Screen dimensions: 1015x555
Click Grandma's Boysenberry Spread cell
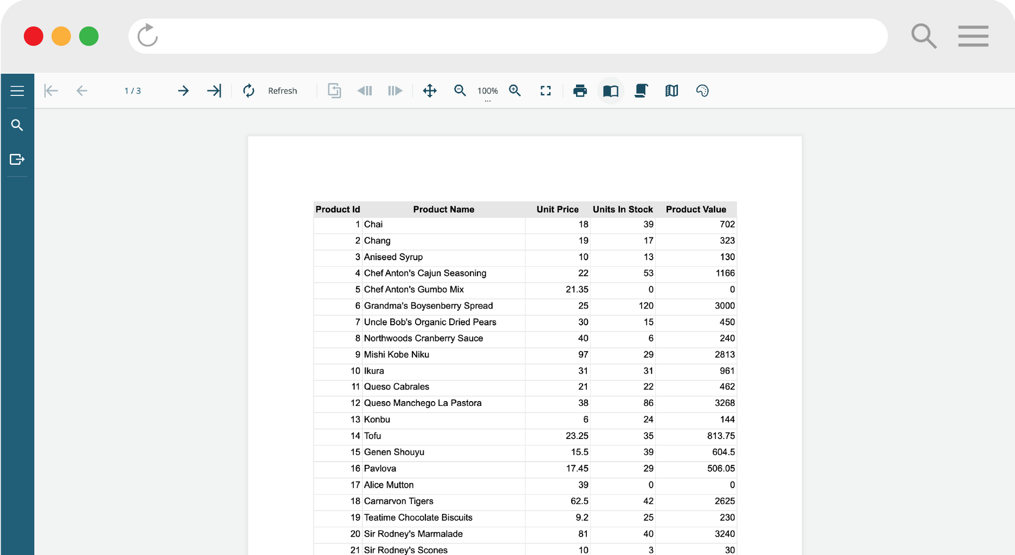tap(444, 306)
